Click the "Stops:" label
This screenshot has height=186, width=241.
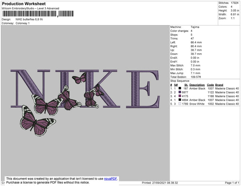[x=174, y=34]
